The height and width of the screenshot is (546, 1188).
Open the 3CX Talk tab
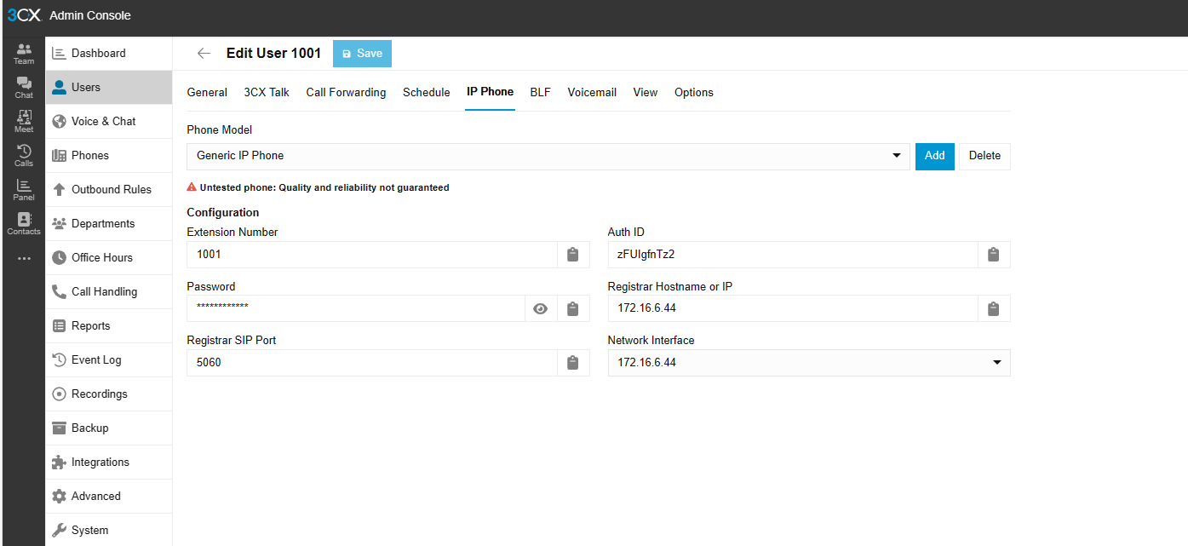267,92
